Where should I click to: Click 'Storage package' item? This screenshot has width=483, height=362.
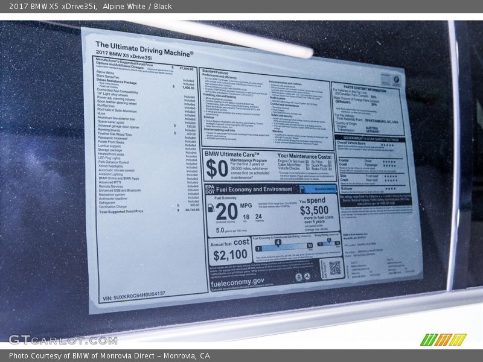click(110, 150)
